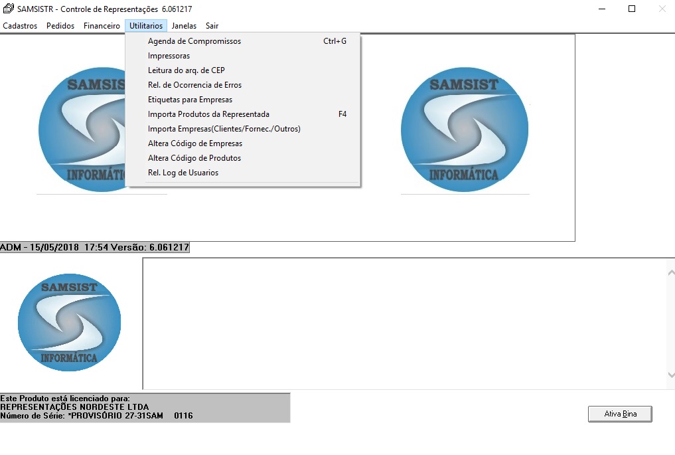Click the Sair menu item

212,26
